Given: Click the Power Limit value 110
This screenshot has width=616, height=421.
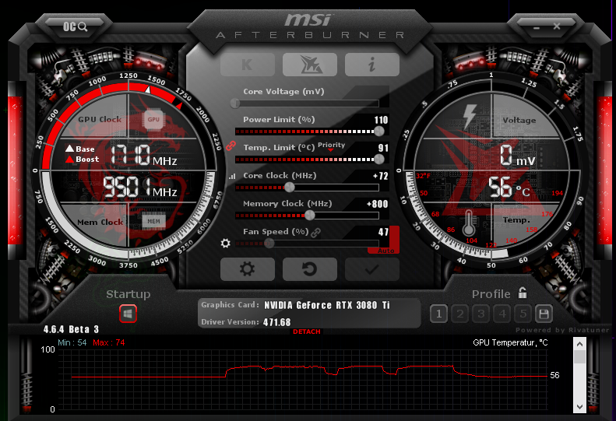Looking at the screenshot, I should pos(381,120).
